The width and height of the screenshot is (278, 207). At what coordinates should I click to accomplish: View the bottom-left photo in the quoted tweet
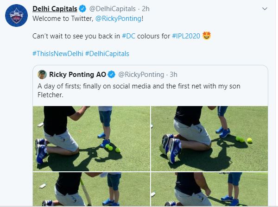[91, 189]
